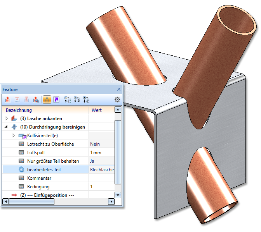The image size is (261, 232).
Task: Click the Lasche ankanten red icon
Action: pyautogui.click(x=14, y=118)
